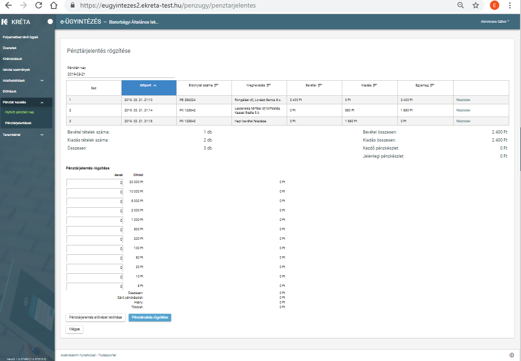
Task: Select Nyitott pénztári nap submenu item
Action: click(x=20, y=112)
